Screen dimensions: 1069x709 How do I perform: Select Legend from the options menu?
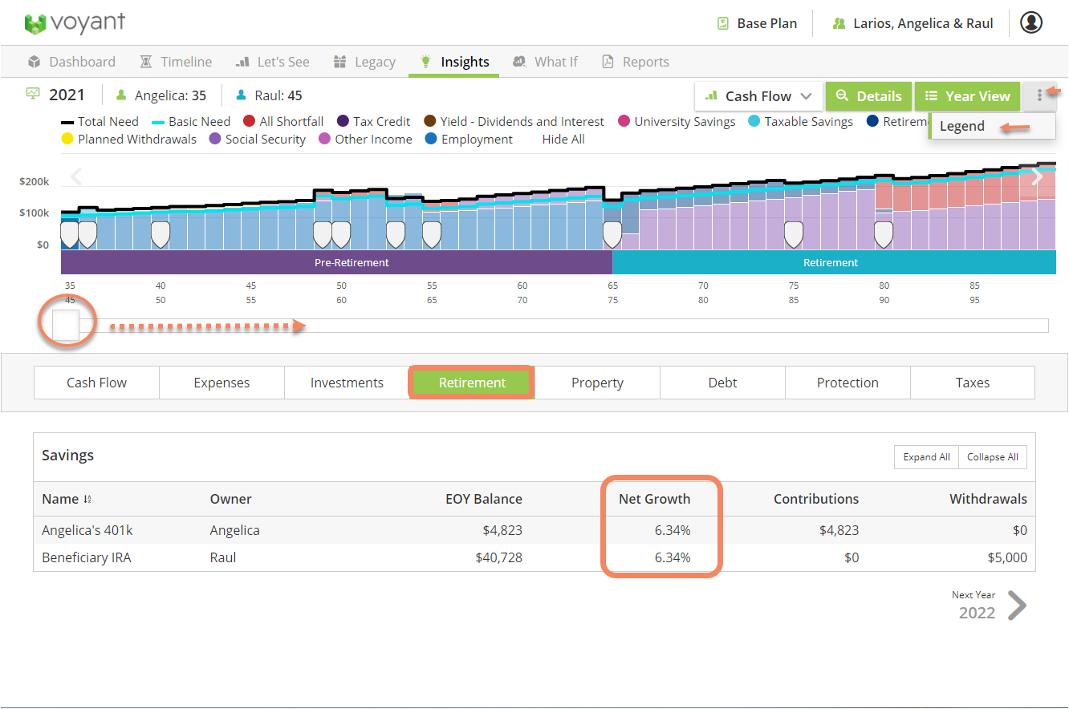(x=962, y=126)
